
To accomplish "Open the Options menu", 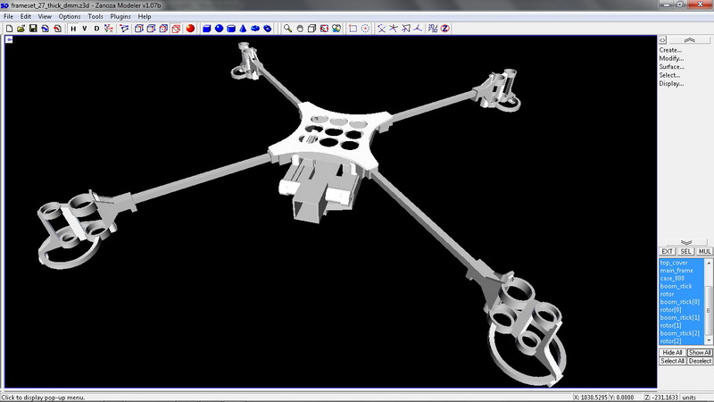I will (70, 16).
